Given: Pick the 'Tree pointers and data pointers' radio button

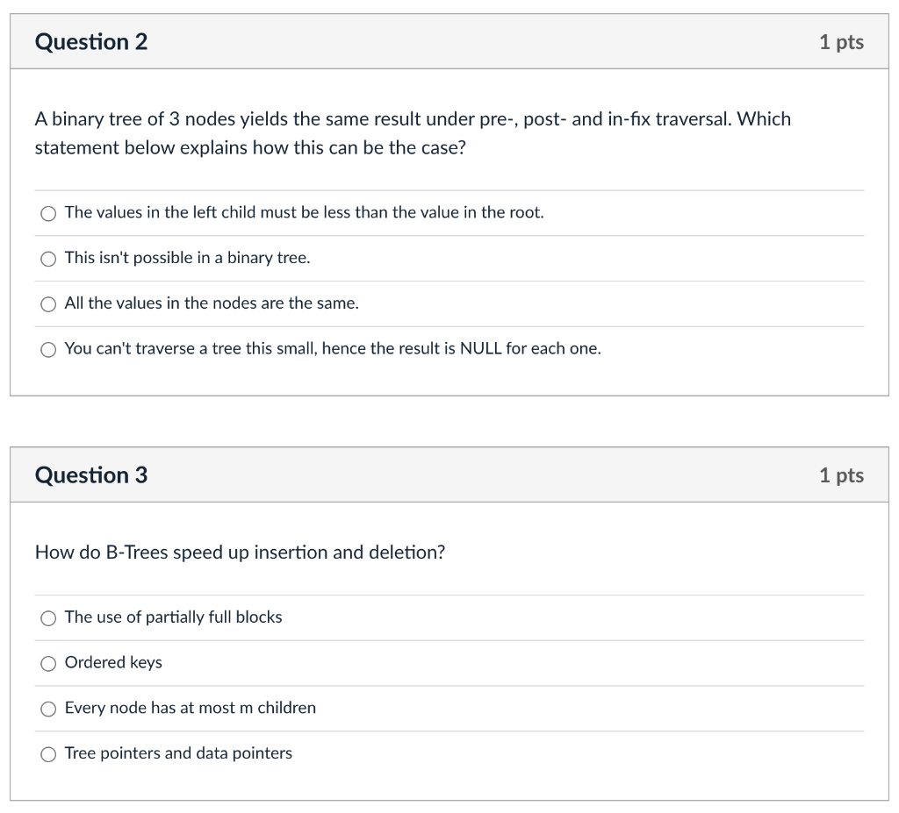Looking at the screenshot, I should pyautogui.click(x=49, y=754).
